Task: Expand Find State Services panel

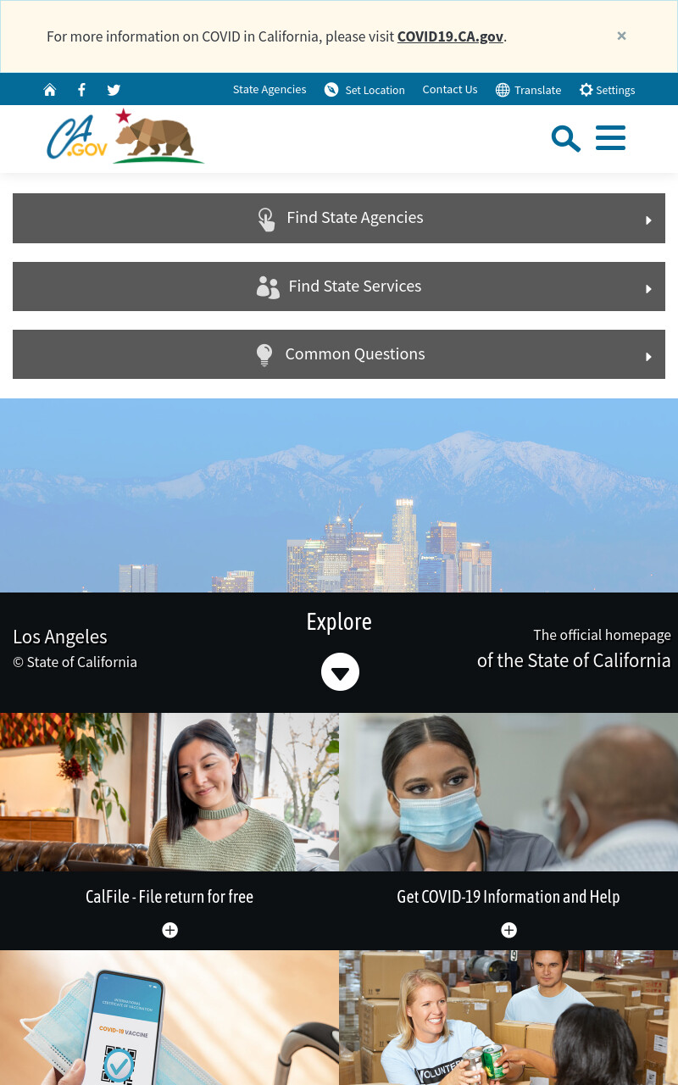Action: tap(339, 287)
